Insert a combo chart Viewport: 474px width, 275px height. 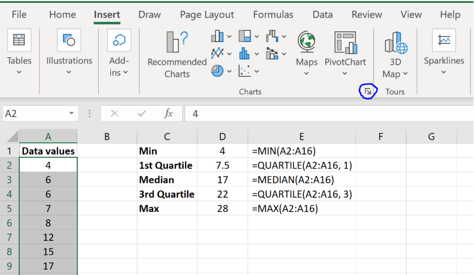pyautogui.click(x=272, y=53)
